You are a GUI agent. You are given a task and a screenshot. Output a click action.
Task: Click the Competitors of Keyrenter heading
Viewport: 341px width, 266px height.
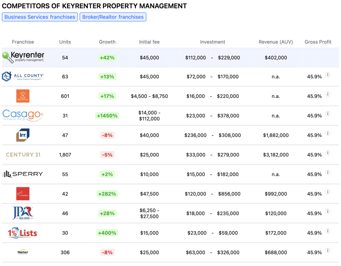[94, 6]
